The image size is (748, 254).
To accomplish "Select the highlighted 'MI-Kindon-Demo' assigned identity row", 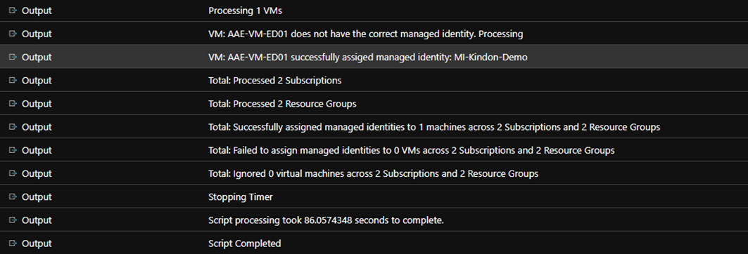I will (x=374, y=57).
